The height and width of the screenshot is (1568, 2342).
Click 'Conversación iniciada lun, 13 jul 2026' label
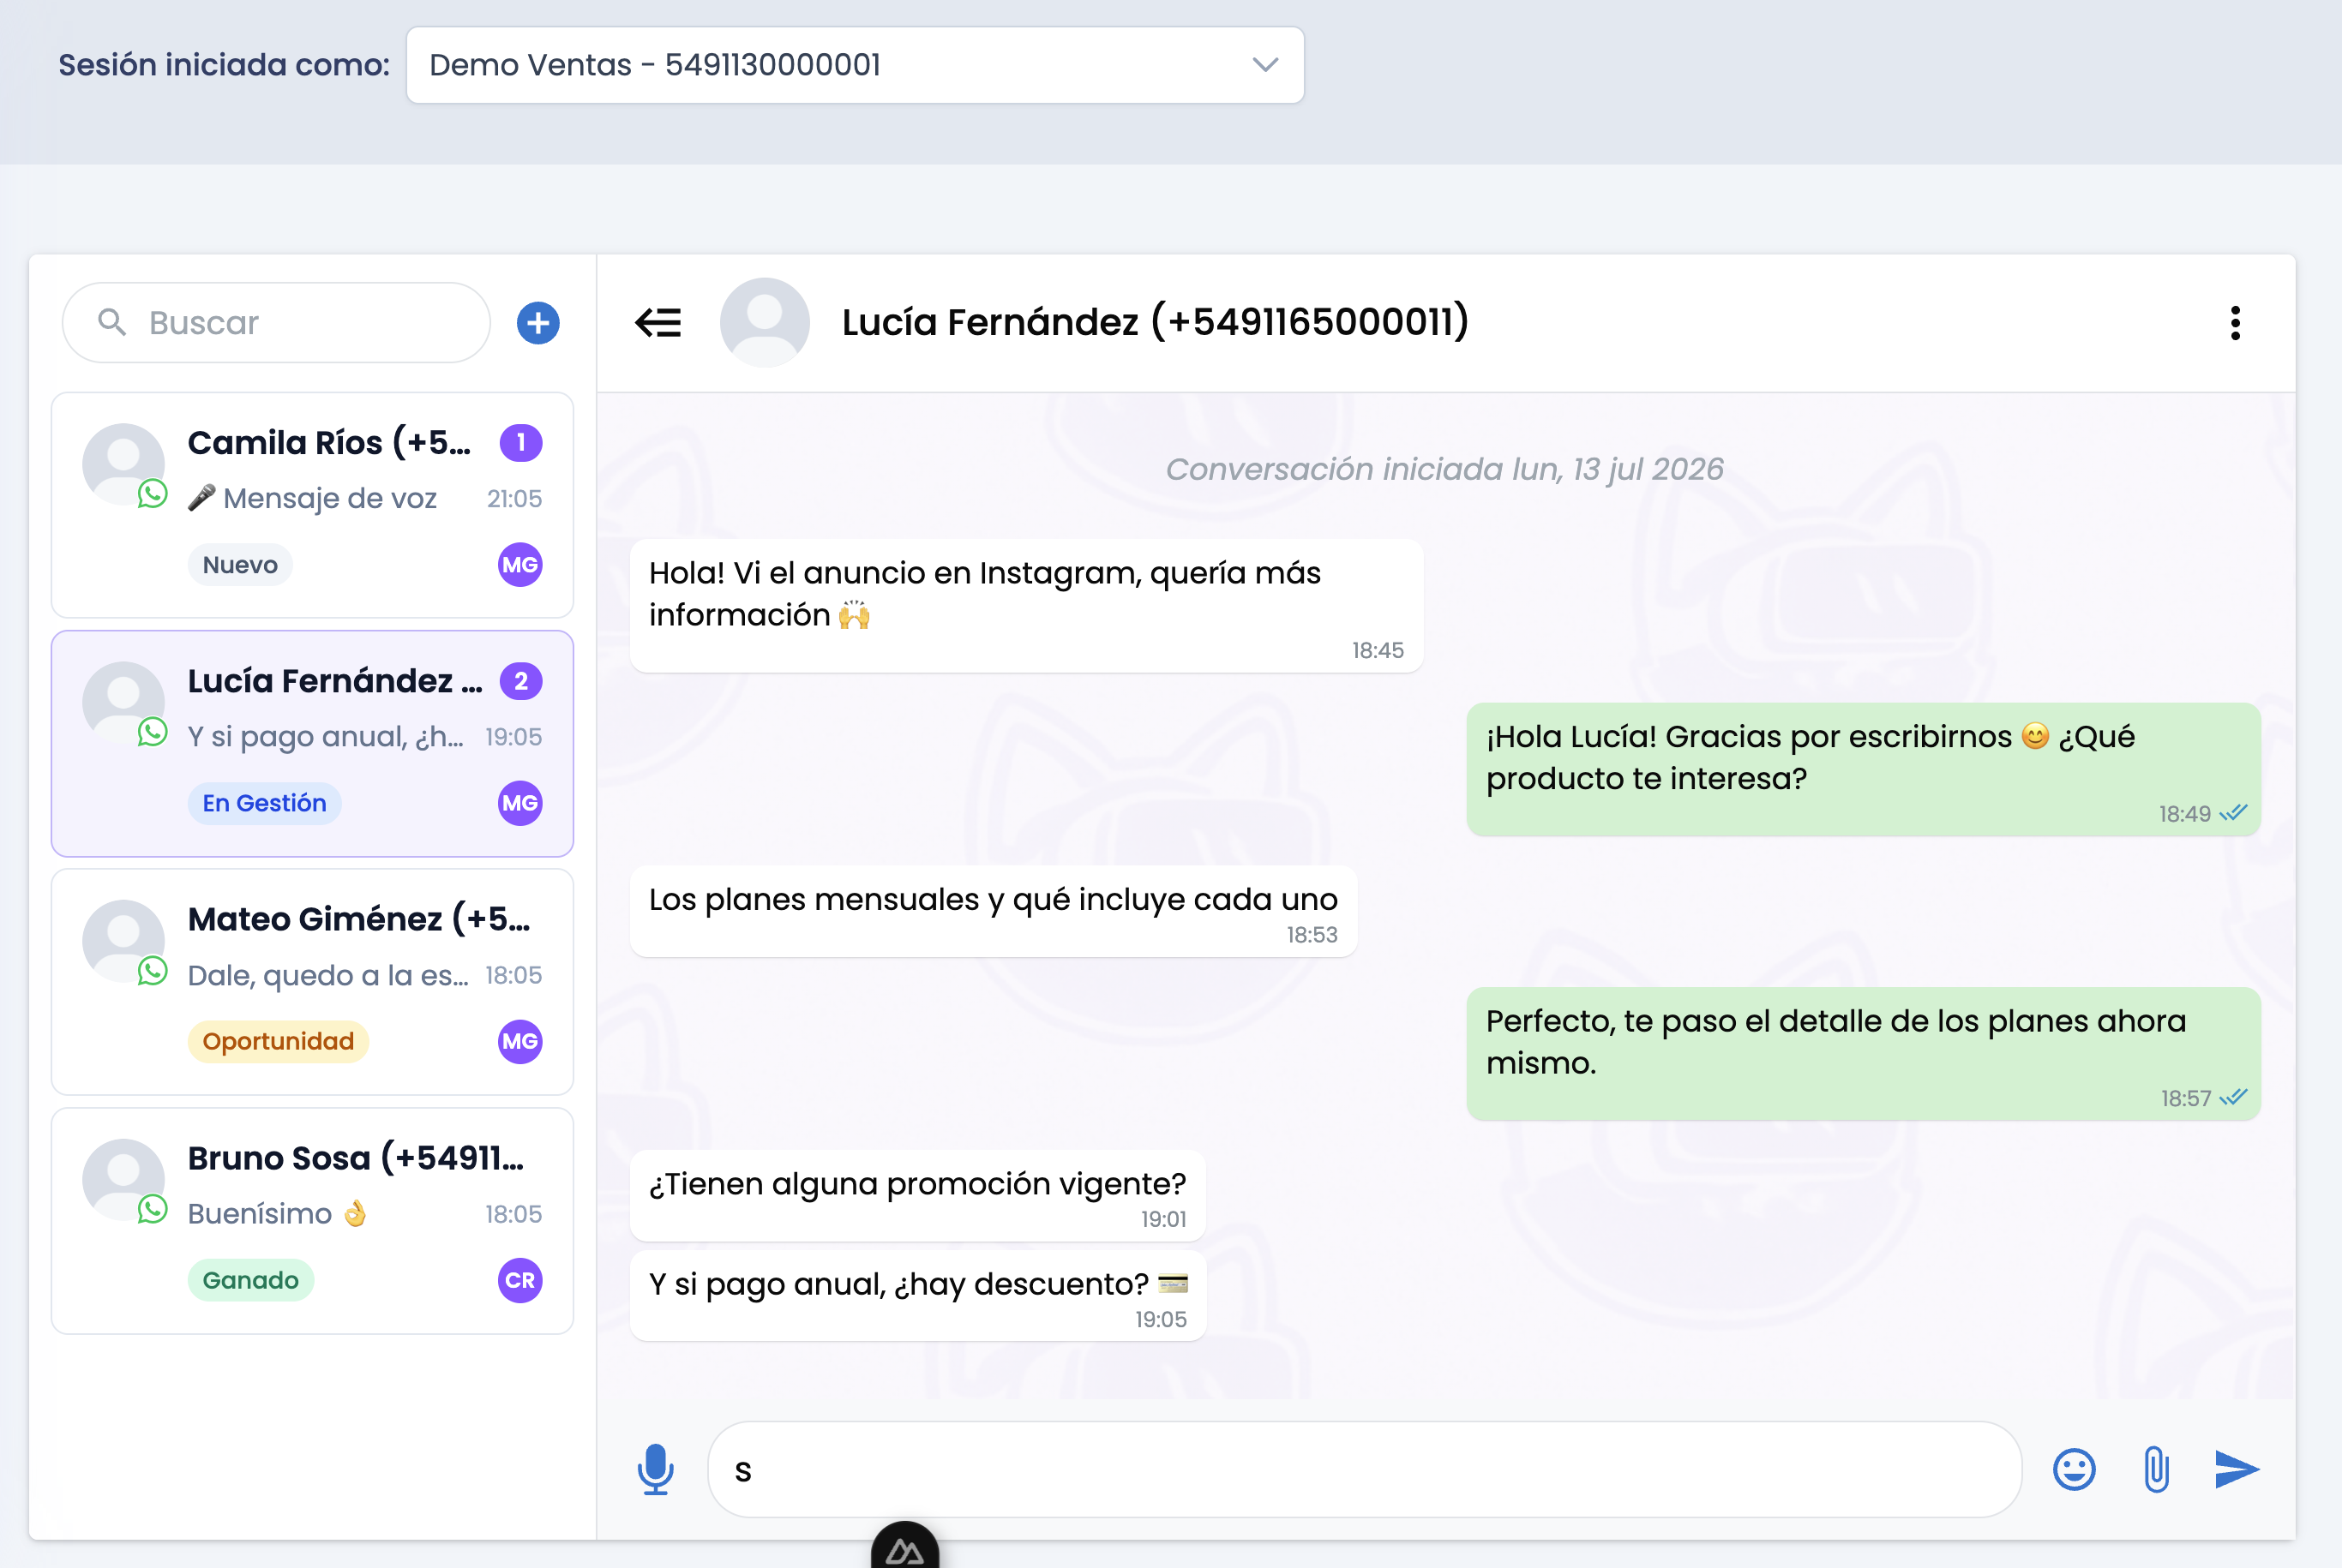pos(1444,469)
